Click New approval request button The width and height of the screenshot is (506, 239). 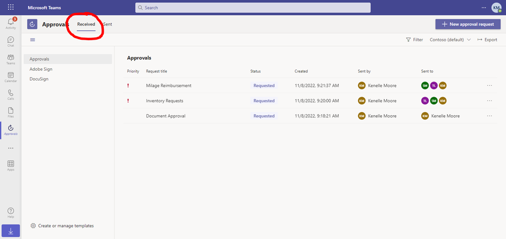click(x=468, y=24)
